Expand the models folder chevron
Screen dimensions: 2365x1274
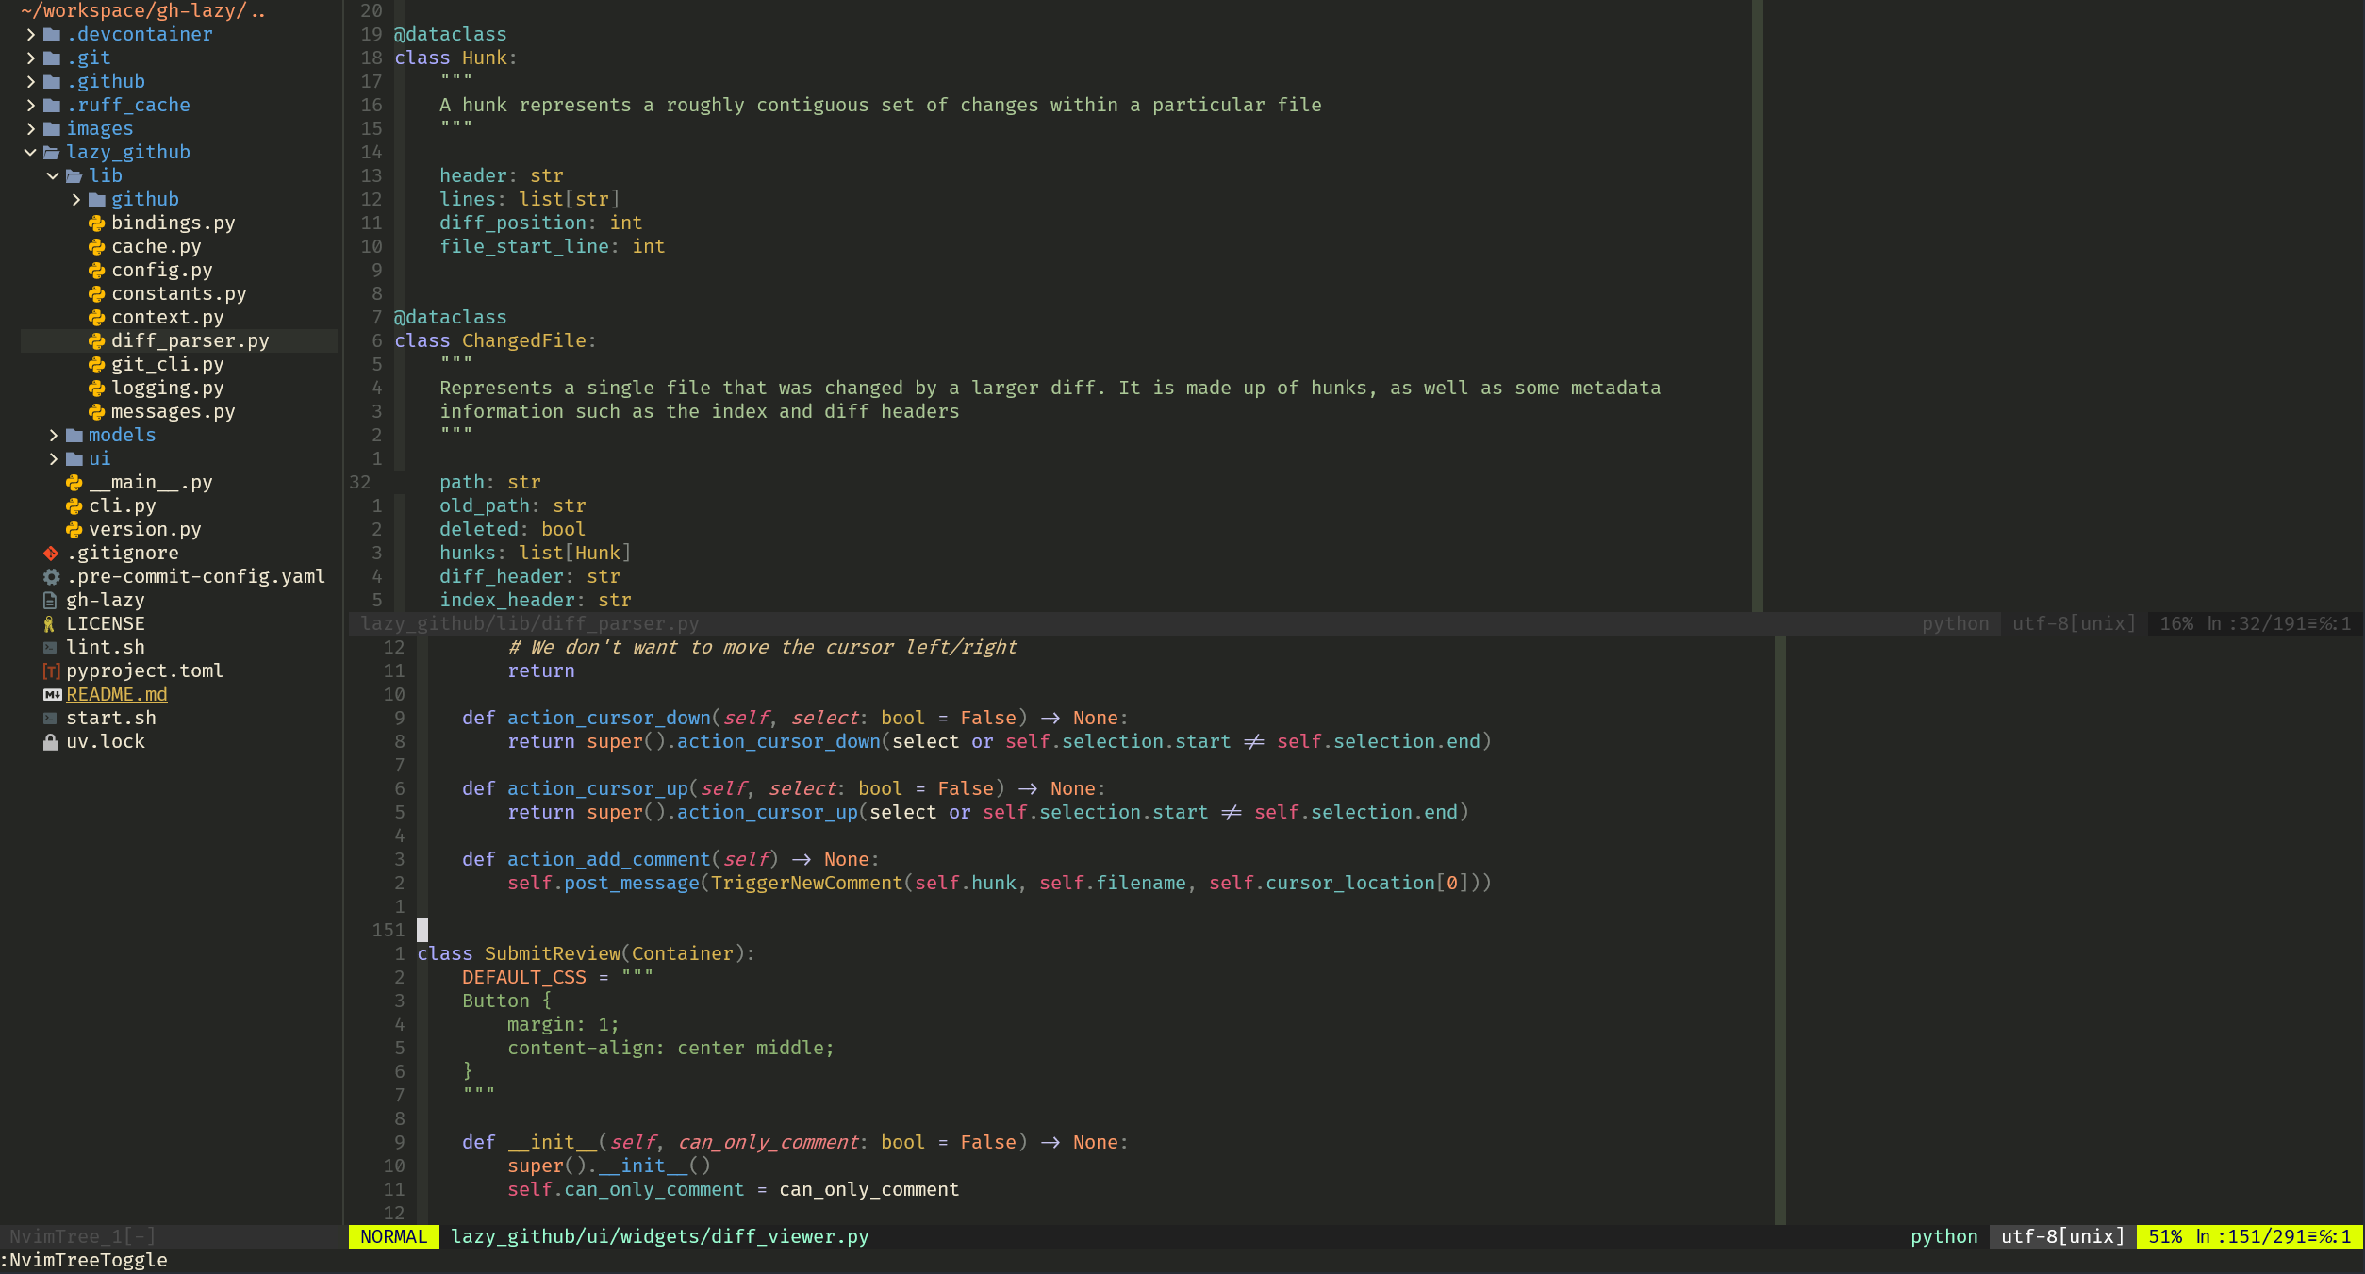pos(54,436)
